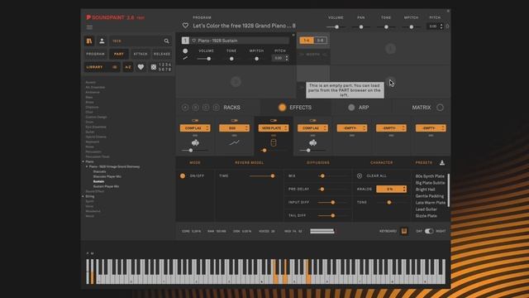Screen dimensions: 529x298
Task: Collapse the Piano category in the tree
Action: 83,161
